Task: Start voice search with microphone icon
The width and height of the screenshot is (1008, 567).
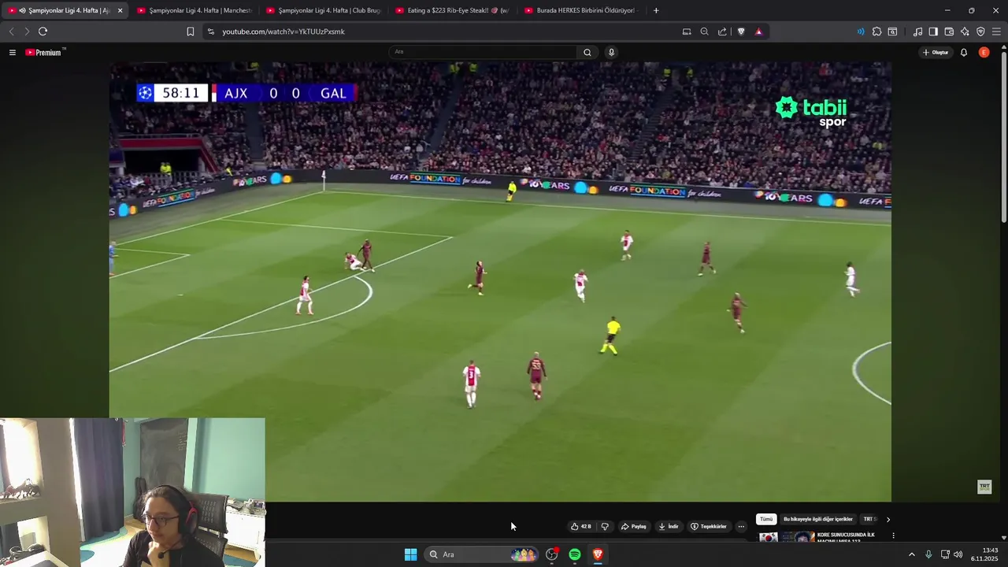Action: pyautogui.click(x=611, y=52)
